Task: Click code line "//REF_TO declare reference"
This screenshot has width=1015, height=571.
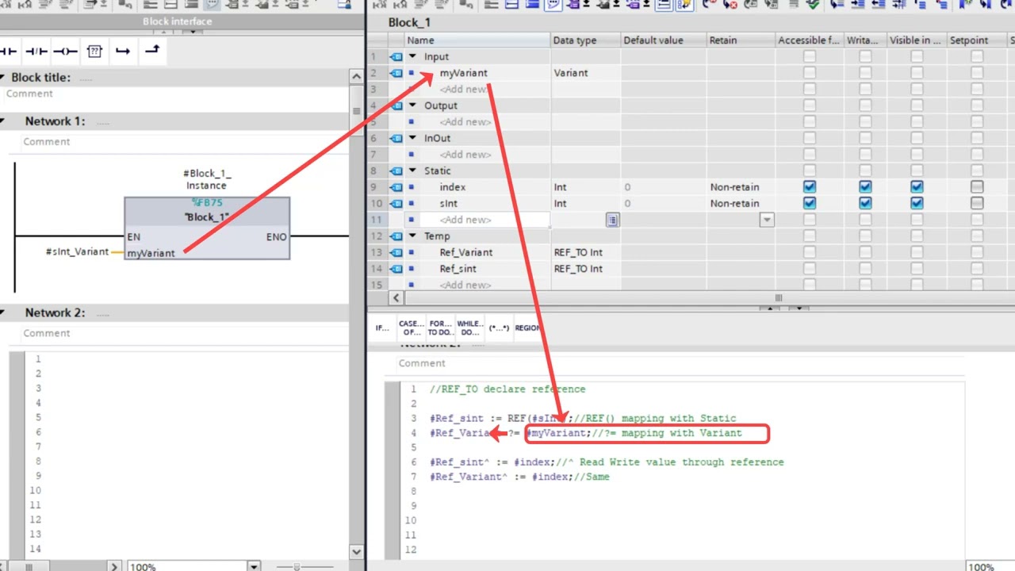Action: tap(507, 389)
